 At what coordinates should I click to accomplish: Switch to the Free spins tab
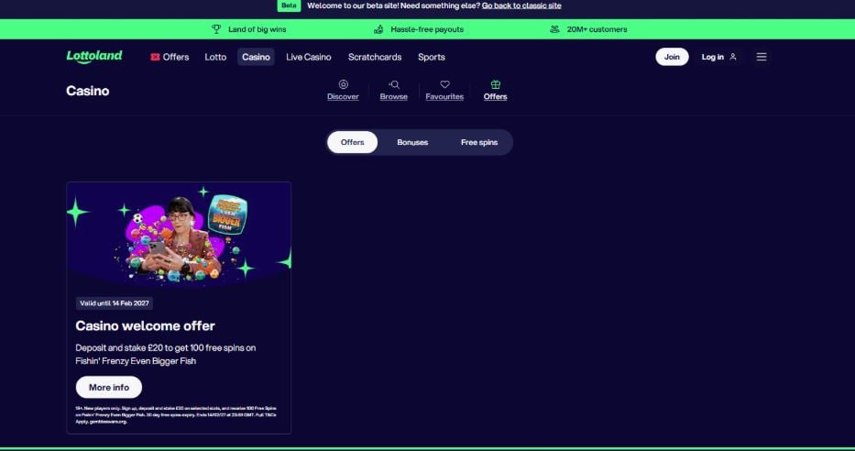pyautogui.click(x=479, y=142)
